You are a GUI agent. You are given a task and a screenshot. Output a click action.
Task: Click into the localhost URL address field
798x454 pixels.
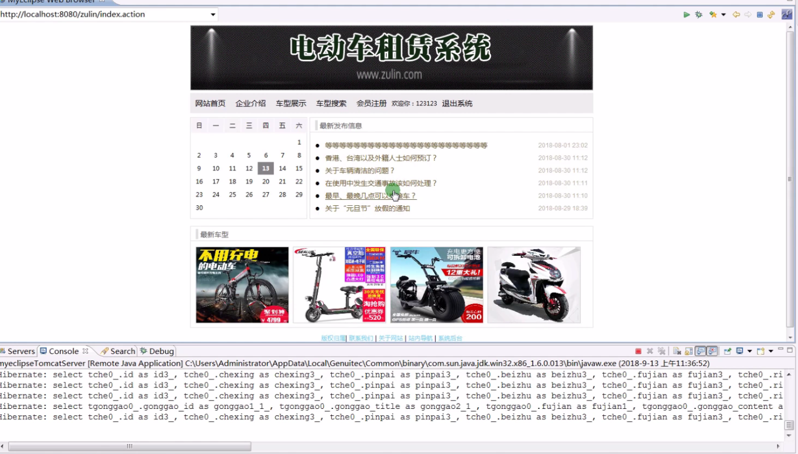pos(105,15)
